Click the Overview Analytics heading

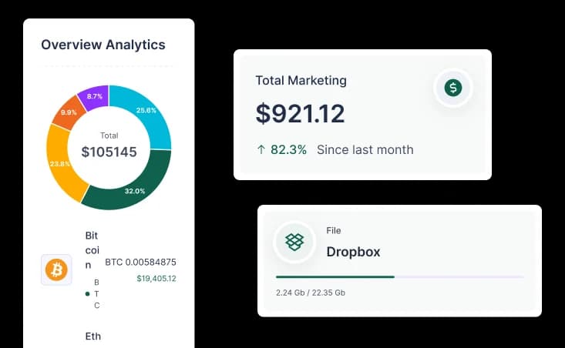tap(103, 45)
